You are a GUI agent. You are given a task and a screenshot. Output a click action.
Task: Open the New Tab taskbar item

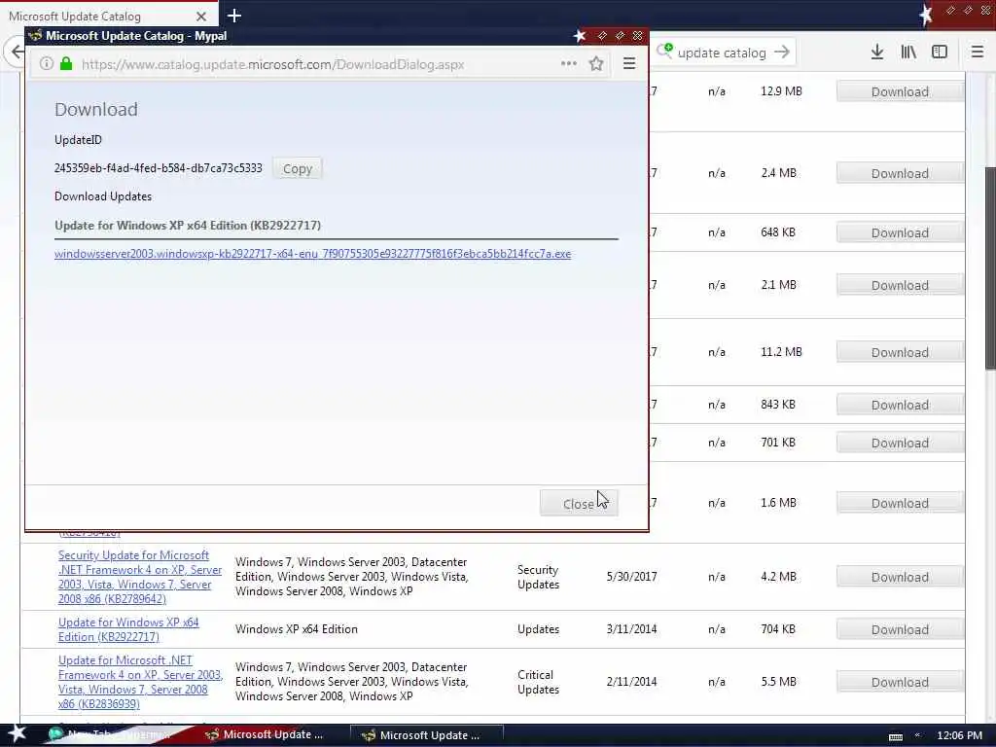[x=111, y=735]
